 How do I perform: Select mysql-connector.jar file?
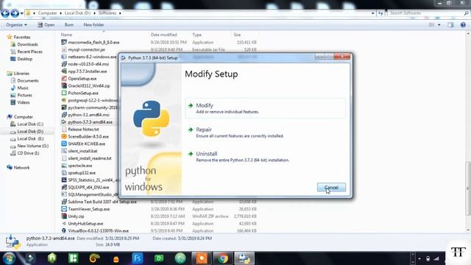(x=87, y=49)
